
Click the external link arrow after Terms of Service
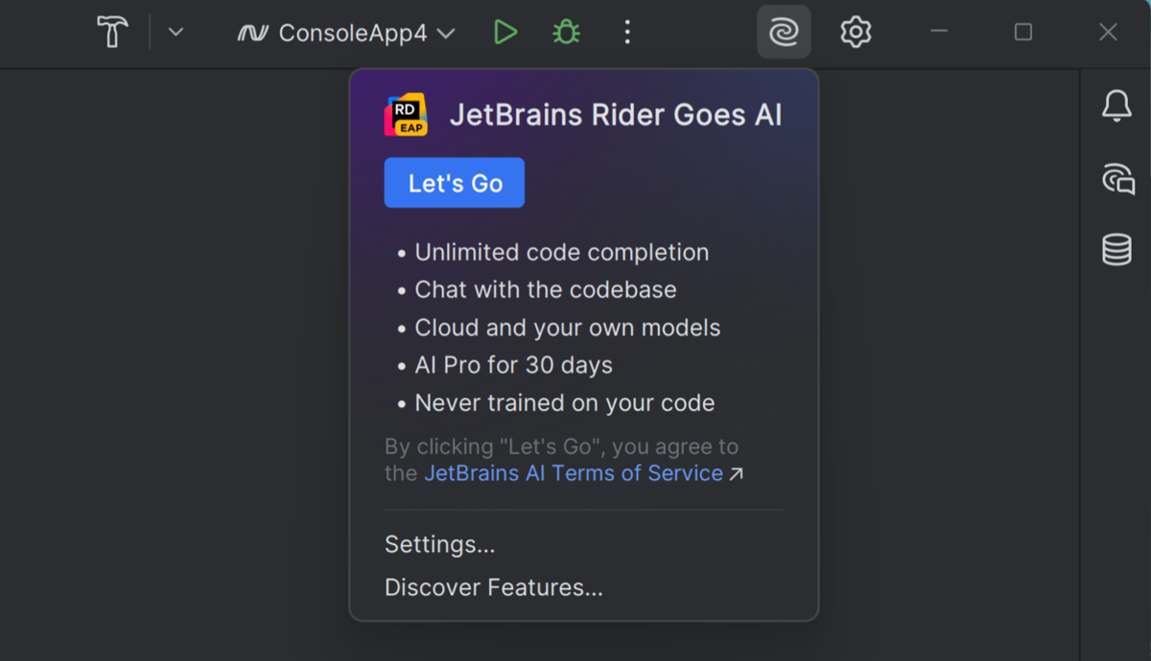tap(736, 474)
